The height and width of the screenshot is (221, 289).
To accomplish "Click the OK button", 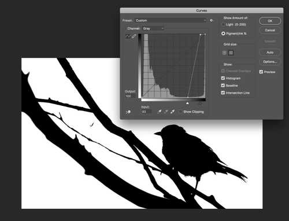I will point(270,21).
